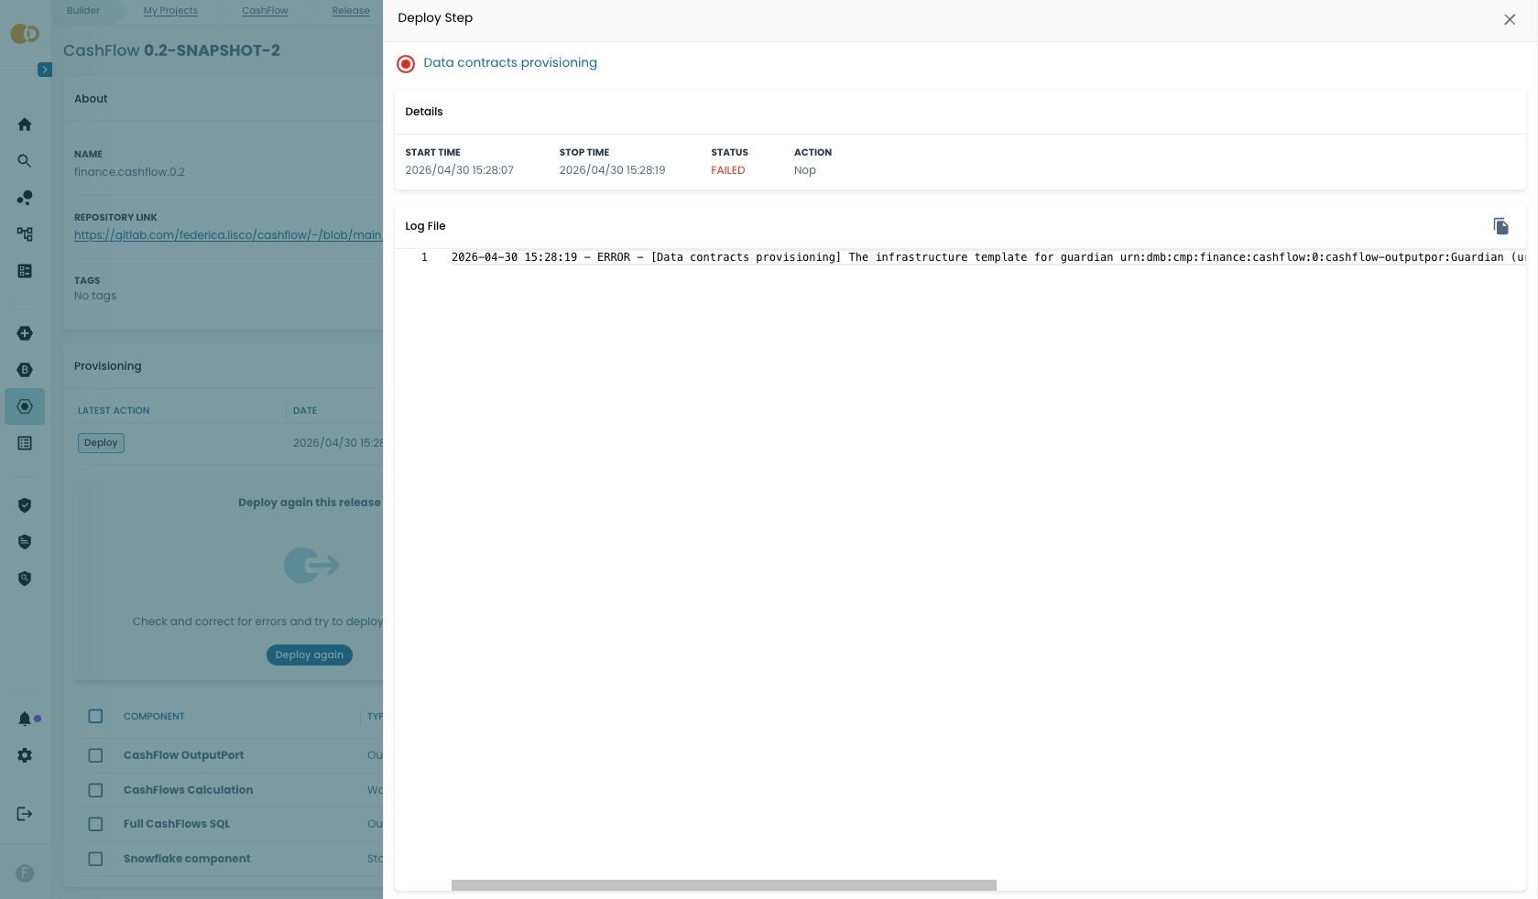Viewport: 1538px width, 899px height.
Task: Click the list table icon in sidebar
Action: coord(25,443)
